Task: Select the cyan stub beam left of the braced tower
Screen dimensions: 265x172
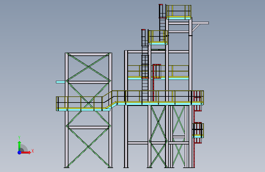Action: point(61,82)
